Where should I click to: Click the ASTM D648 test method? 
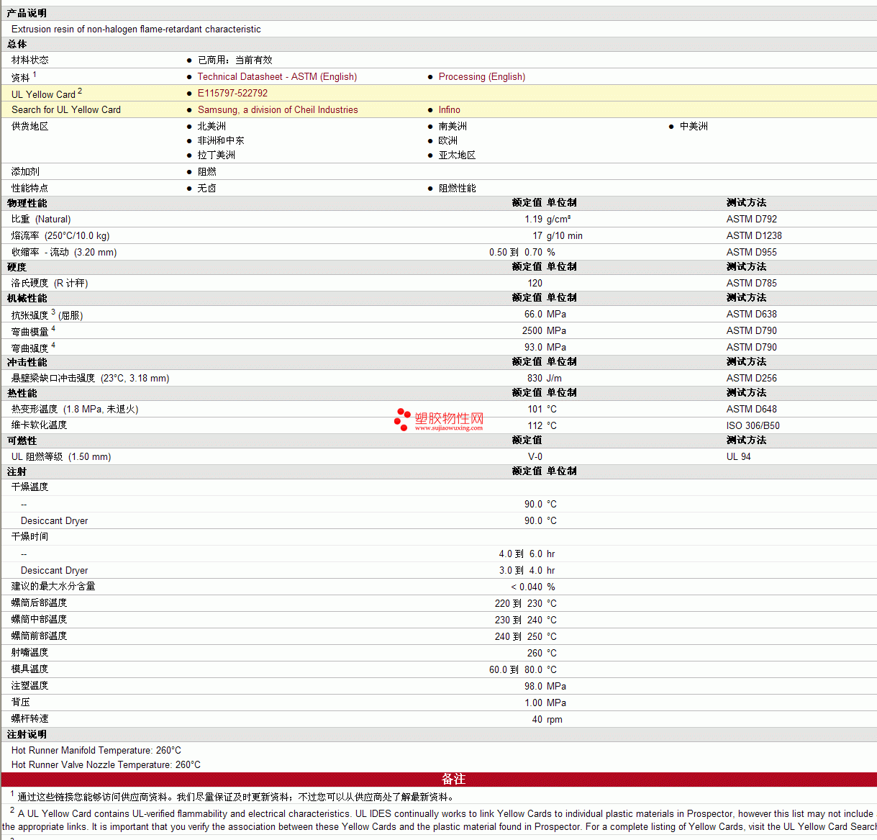pyautogui.click(x=752, y=410)
